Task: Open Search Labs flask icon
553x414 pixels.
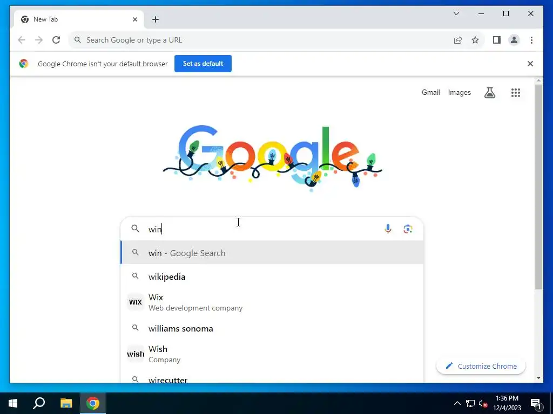Action: coord(489,93)
